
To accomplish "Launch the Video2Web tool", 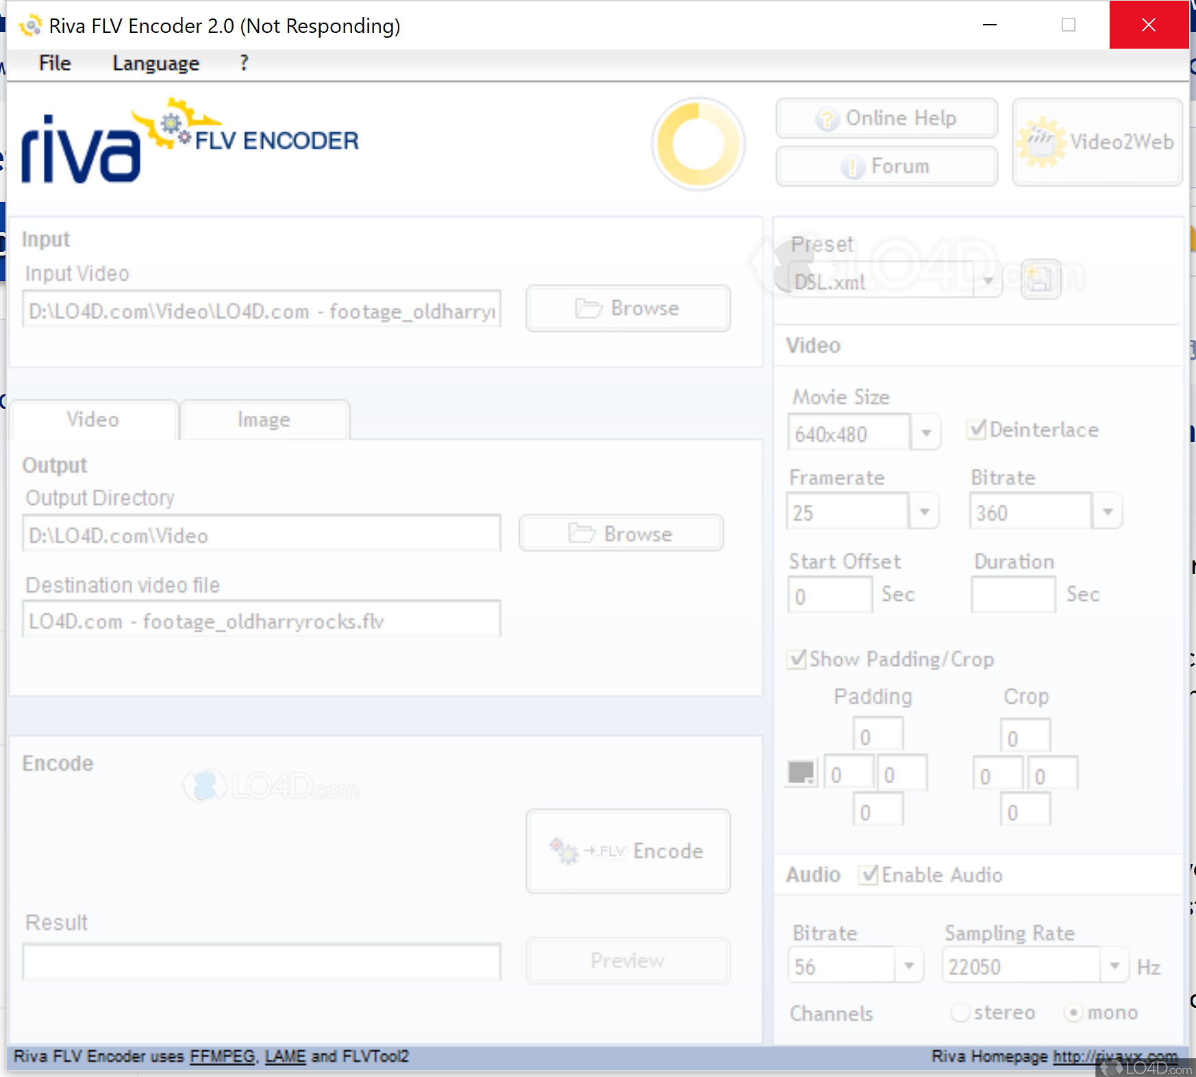I will (1096, 143).
